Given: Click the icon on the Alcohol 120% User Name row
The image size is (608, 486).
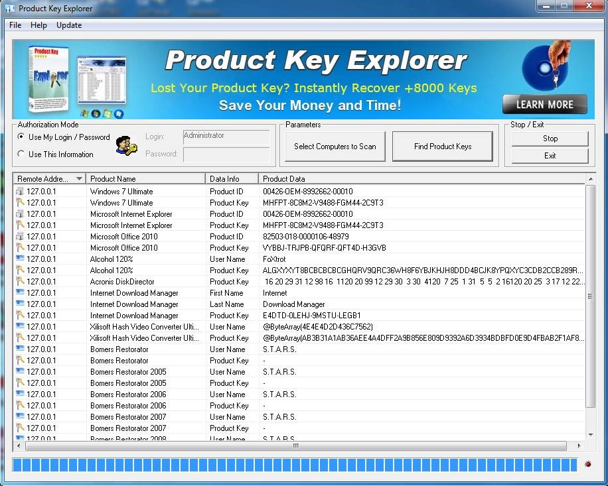Looking at the screenshot, I should tap(20, 259).
